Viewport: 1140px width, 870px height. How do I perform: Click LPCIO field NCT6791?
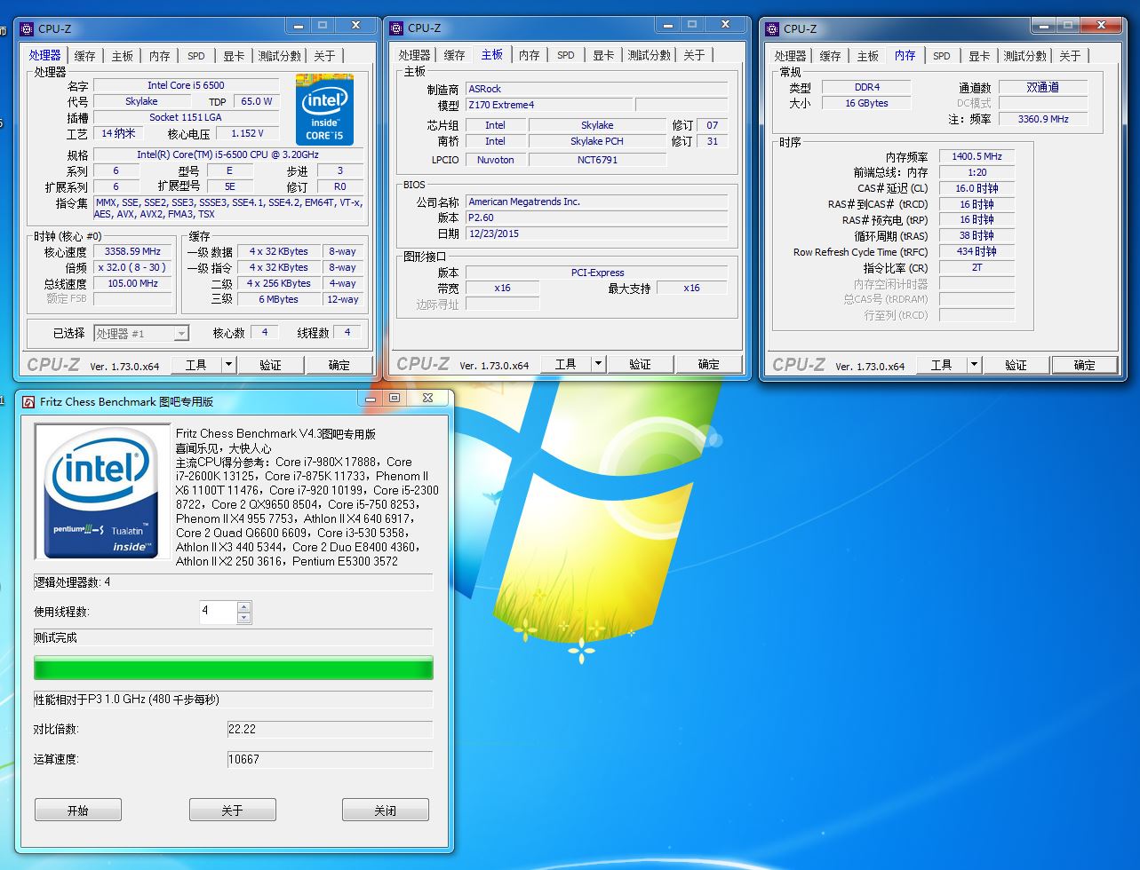[x=597, y=160]
